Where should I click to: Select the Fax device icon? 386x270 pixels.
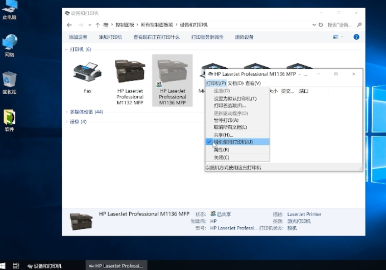tap(87, 73)
